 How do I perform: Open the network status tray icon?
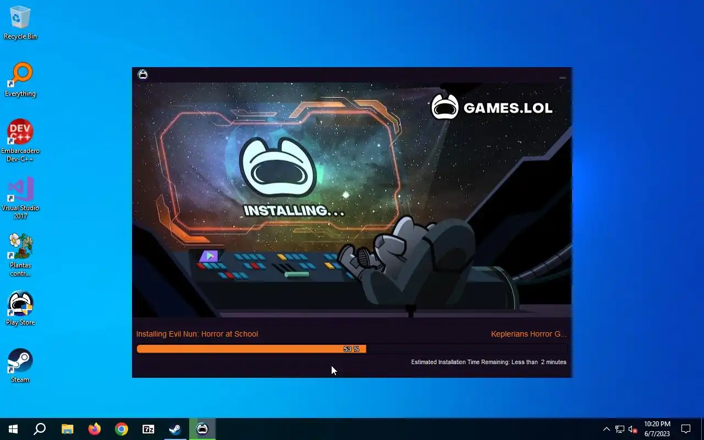620,429
